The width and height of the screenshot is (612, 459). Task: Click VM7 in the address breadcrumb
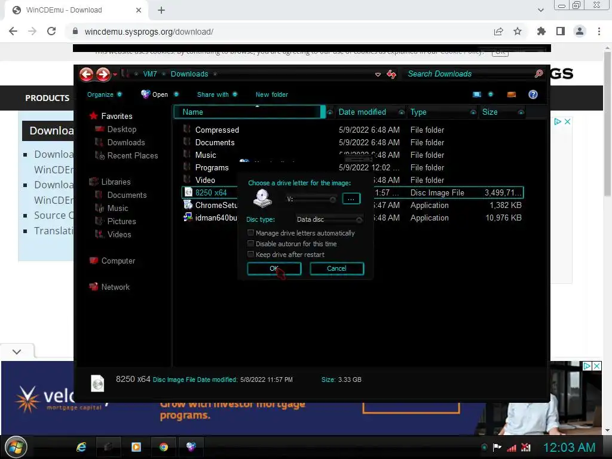coord(150,74)
